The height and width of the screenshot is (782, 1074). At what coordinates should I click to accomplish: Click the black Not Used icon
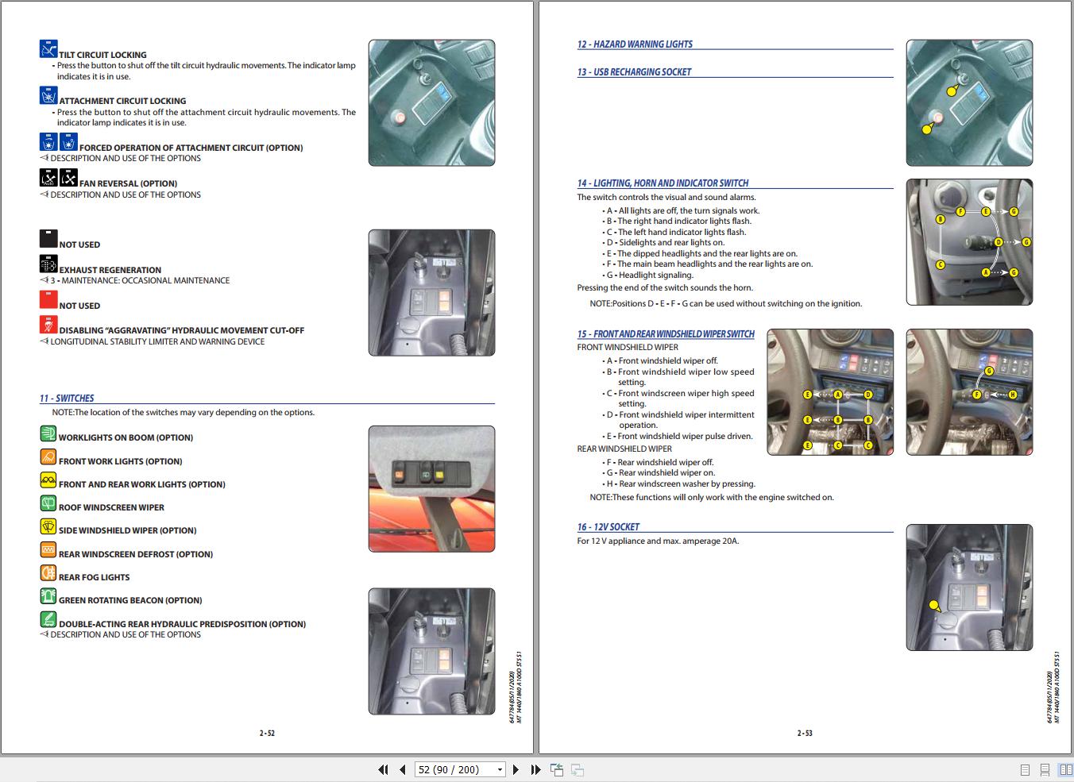(48, 239)
